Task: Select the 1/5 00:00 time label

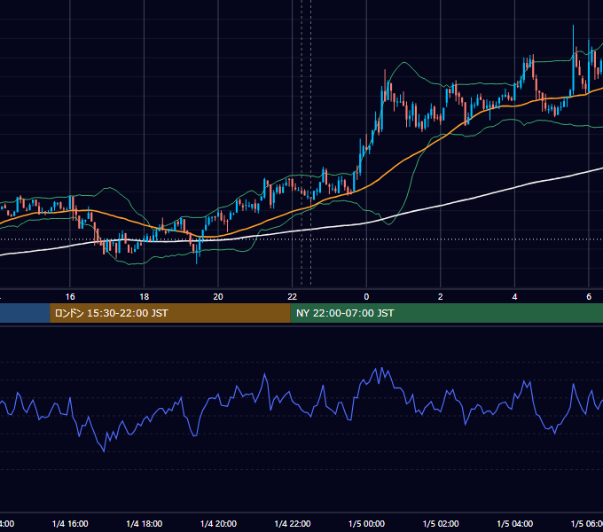Action: coord(366,523)
